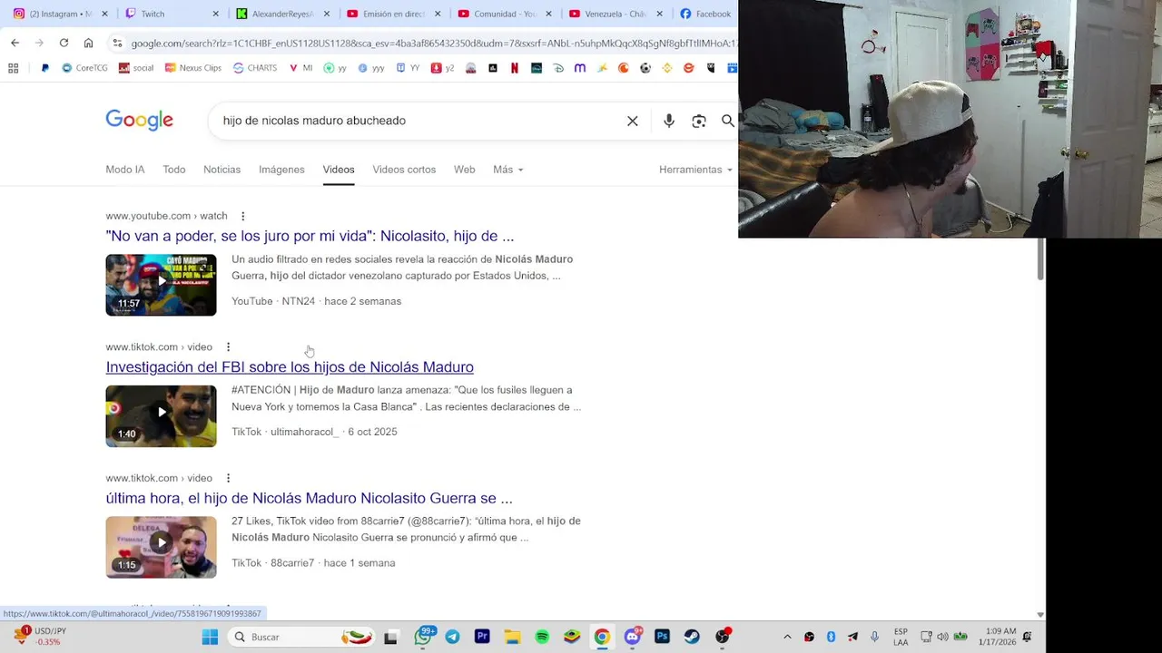Open the social bookmark

click(136, 68)
